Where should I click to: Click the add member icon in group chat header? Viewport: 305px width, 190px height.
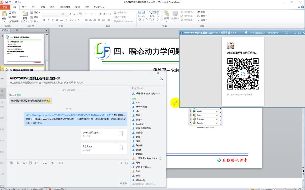(x=161, y=78)
